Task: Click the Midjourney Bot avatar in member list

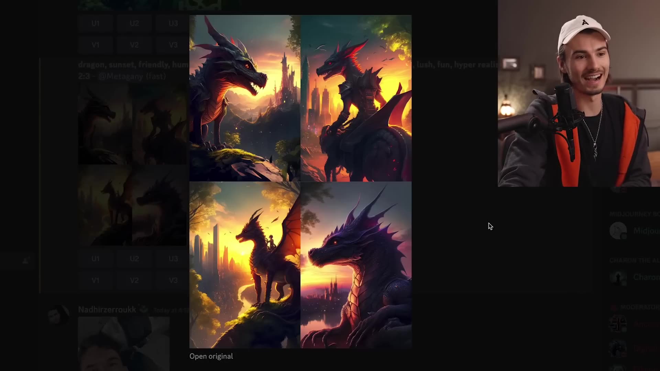Action: (618, 230)
